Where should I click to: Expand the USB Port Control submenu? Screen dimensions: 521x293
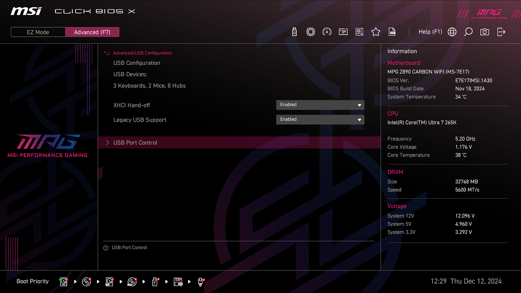tap(239, 143)
